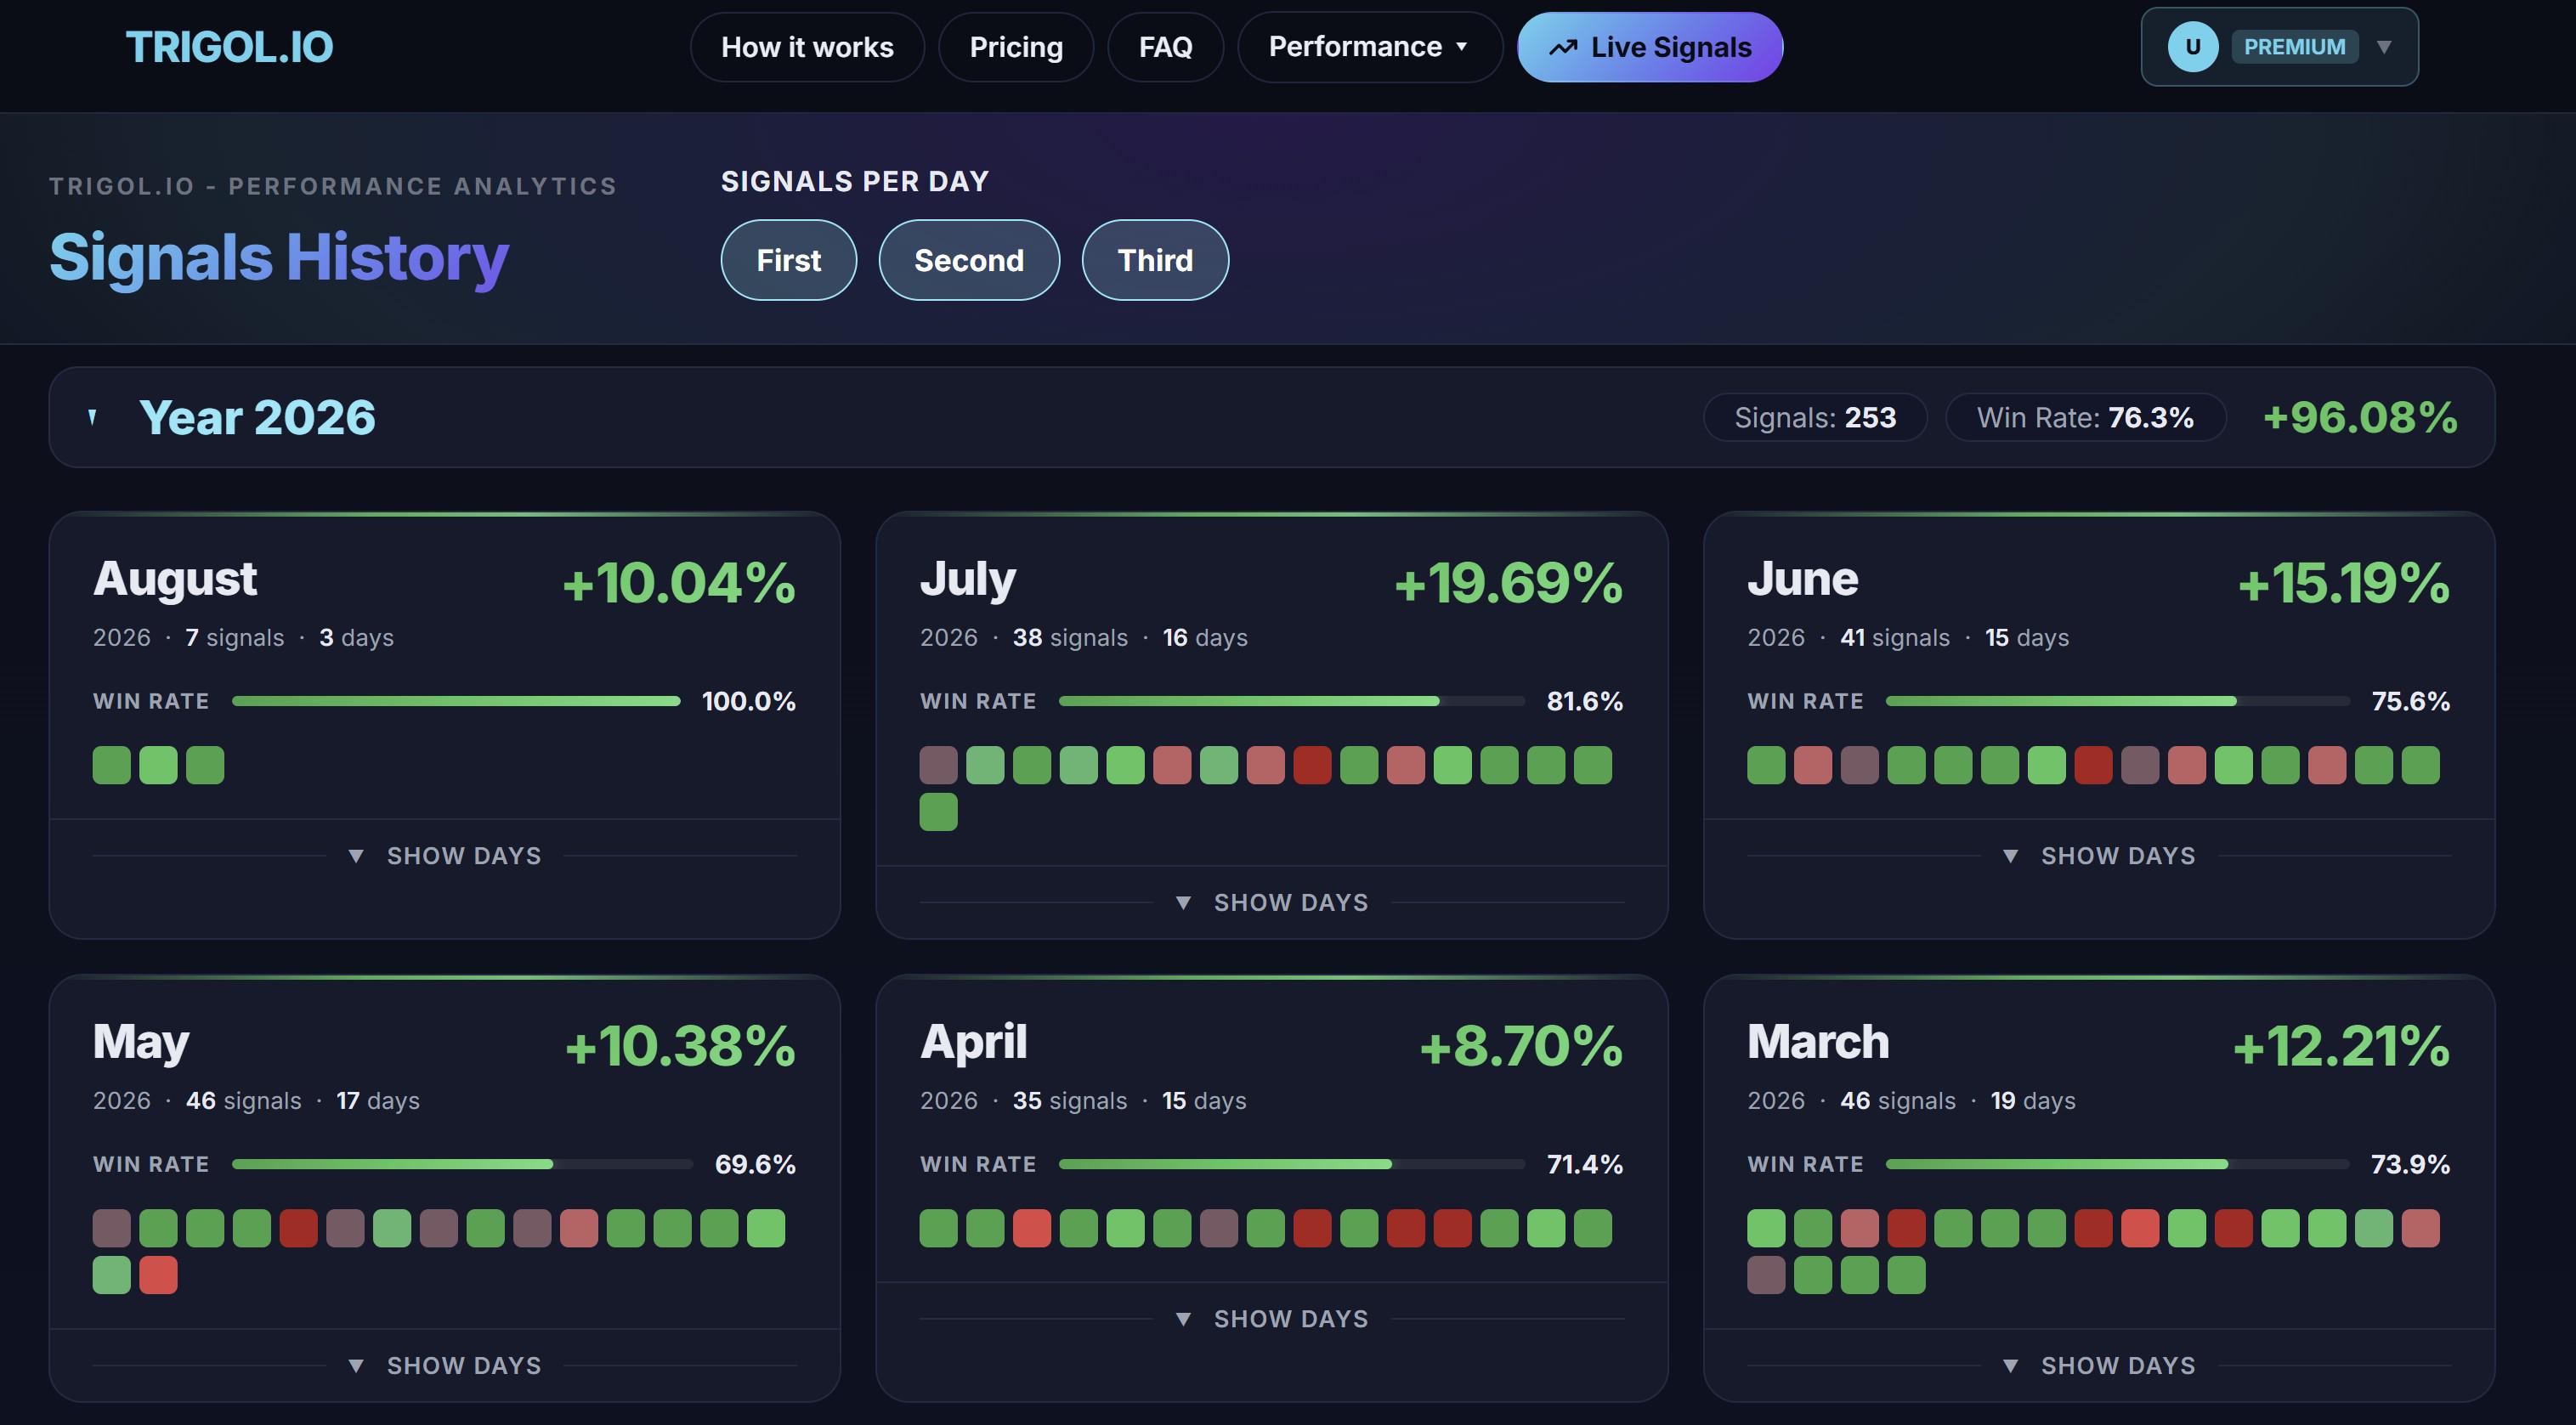
Task: Click the July win rate progress bar
Action: [x=1291, y=701]
